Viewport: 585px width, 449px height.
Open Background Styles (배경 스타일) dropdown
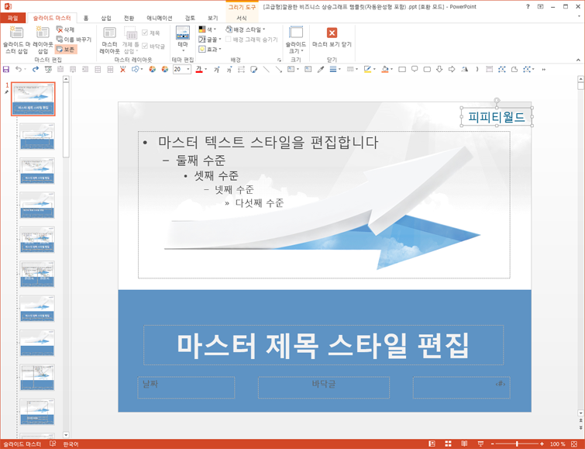pos(246,29)
